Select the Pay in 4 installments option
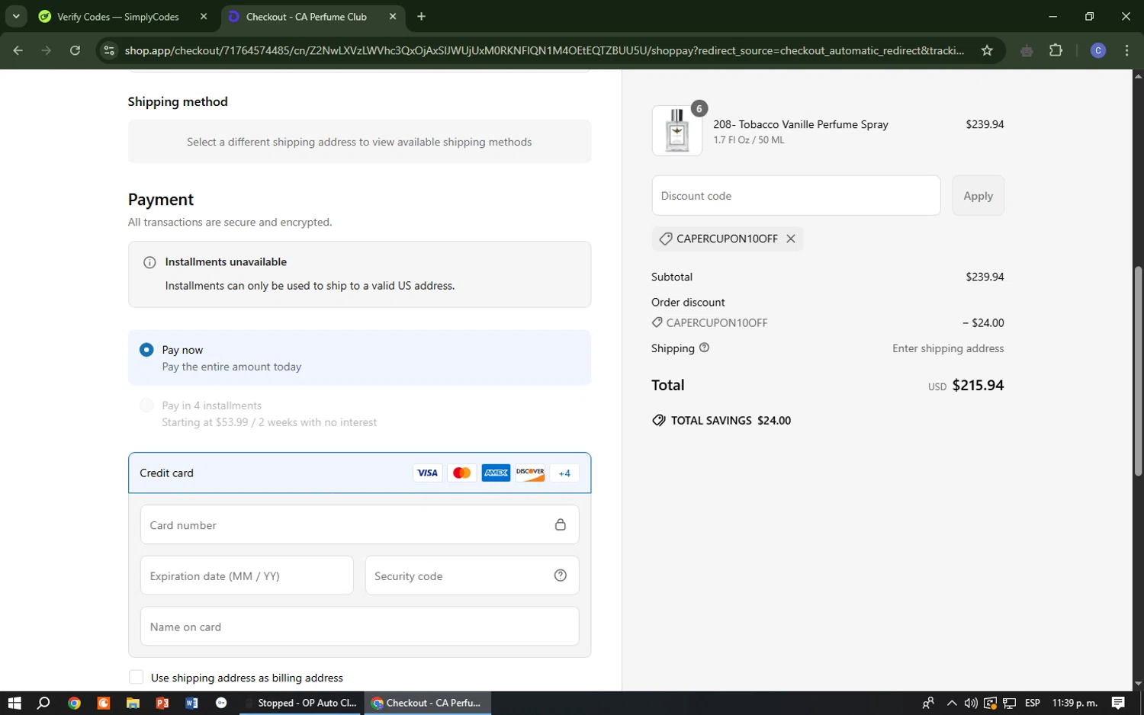 click(x=146, y=406)
